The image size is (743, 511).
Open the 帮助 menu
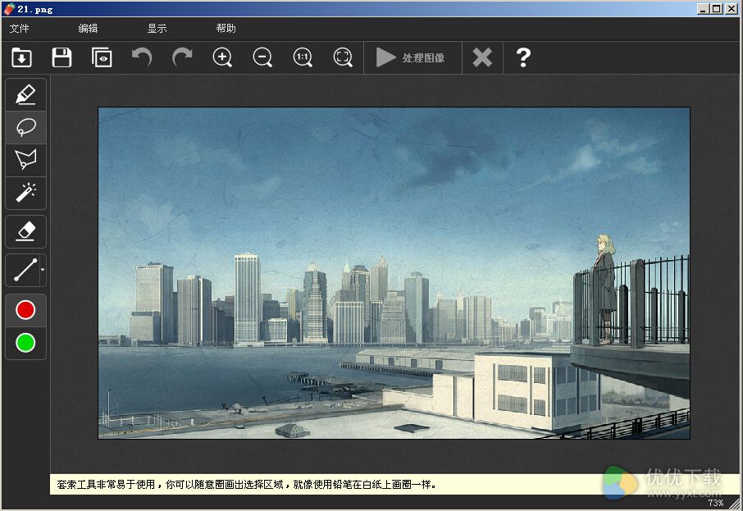point(226,29)
